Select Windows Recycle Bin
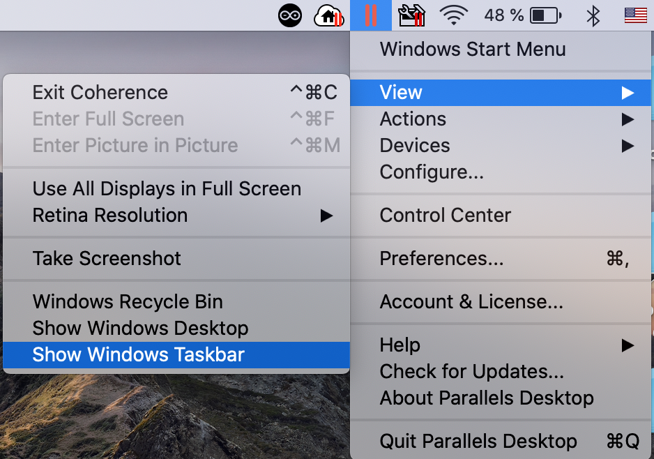654x459 pixels. [x=176, y=301]
